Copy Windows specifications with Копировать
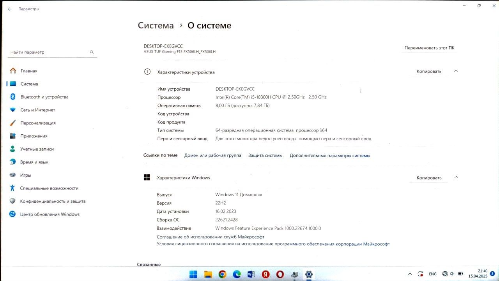The width and height of the screenshot is (499, 281). point(429,178)
